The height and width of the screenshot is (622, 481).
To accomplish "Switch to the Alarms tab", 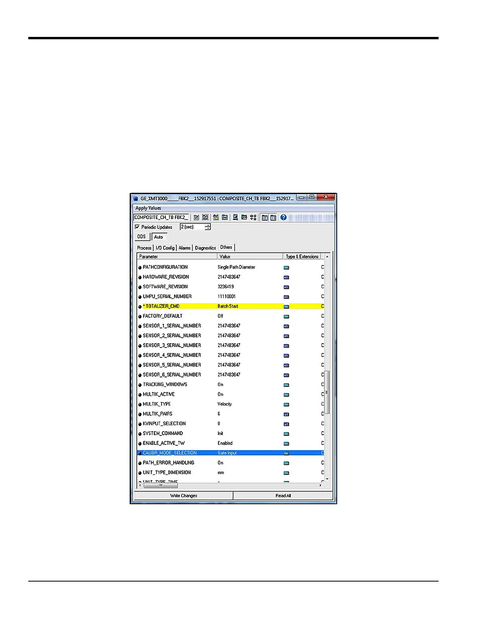I will tap(185, 248).
